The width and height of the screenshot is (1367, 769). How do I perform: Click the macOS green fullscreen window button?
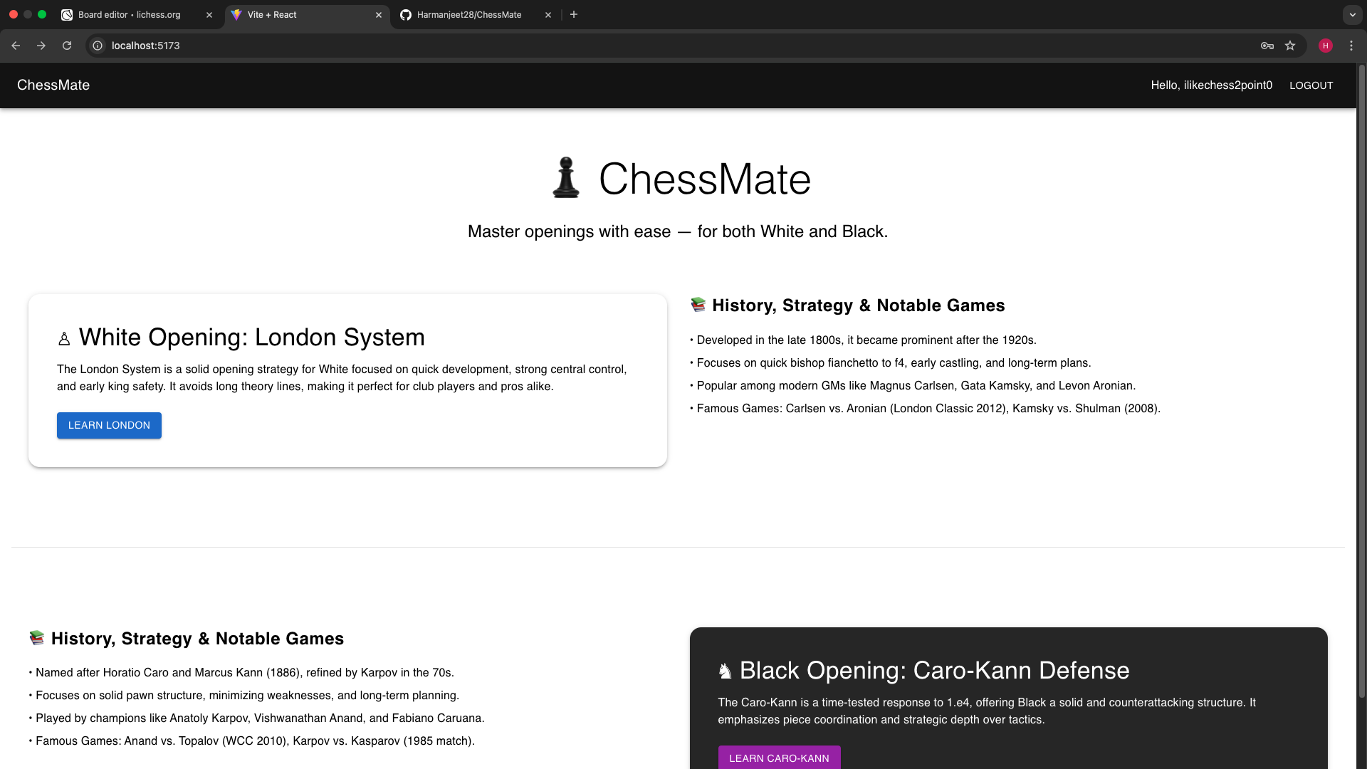click(42, 14)
